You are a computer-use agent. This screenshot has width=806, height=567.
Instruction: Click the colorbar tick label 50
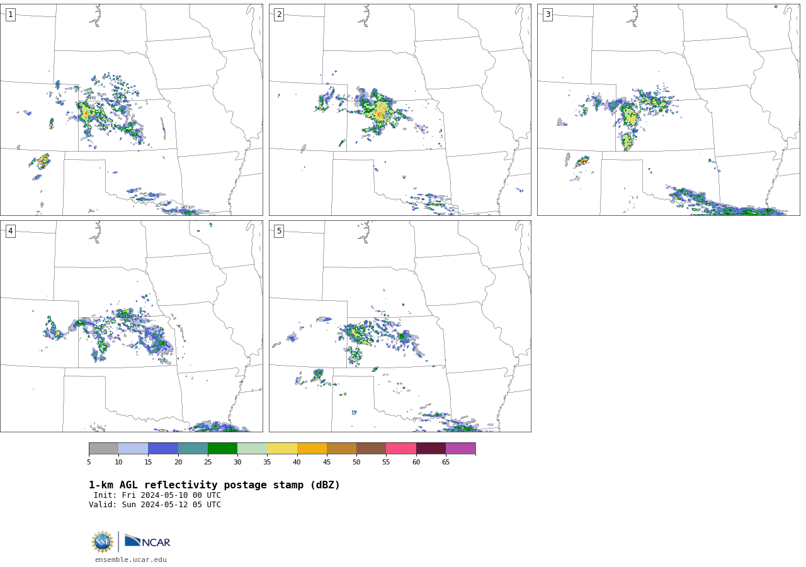click(x=356, y=463)
